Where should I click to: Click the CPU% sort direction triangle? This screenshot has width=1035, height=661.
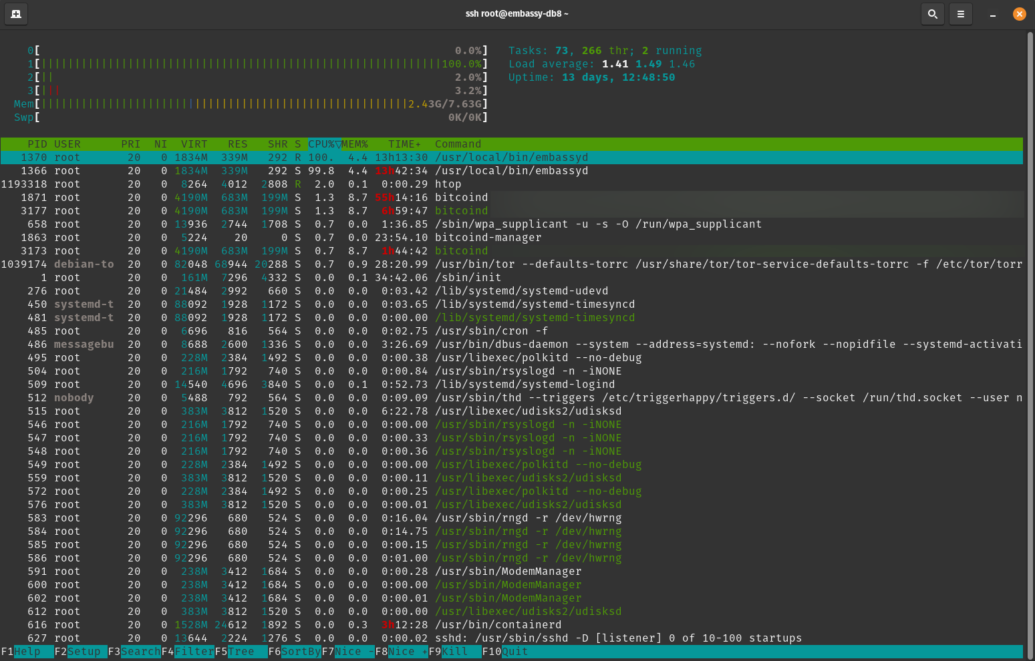click(339, 144)
